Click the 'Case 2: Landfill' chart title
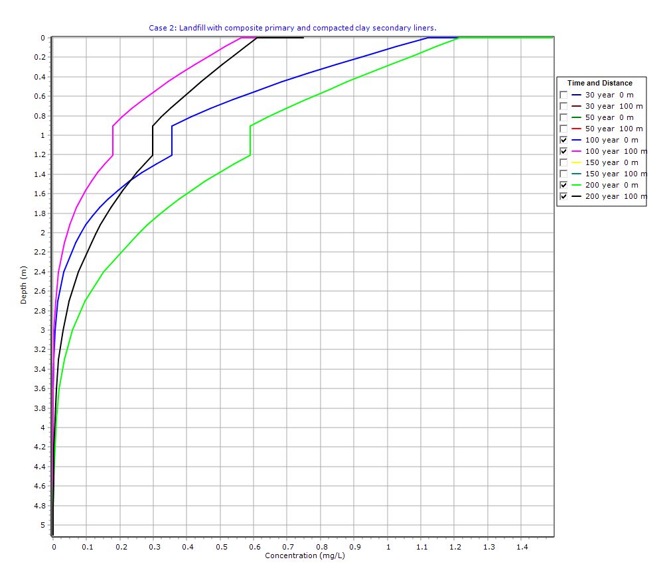 point(292,28)
